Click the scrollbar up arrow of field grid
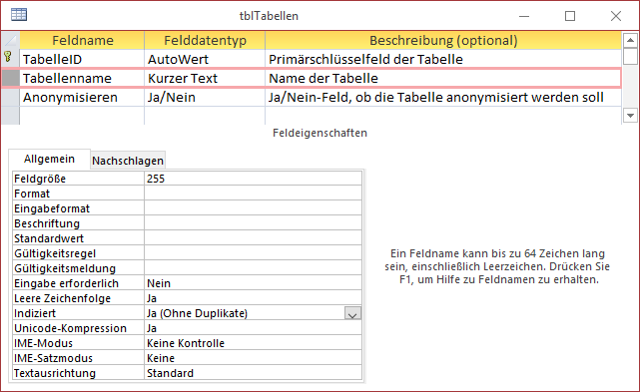This screenshot has width=640, height=392. point(630,40)
